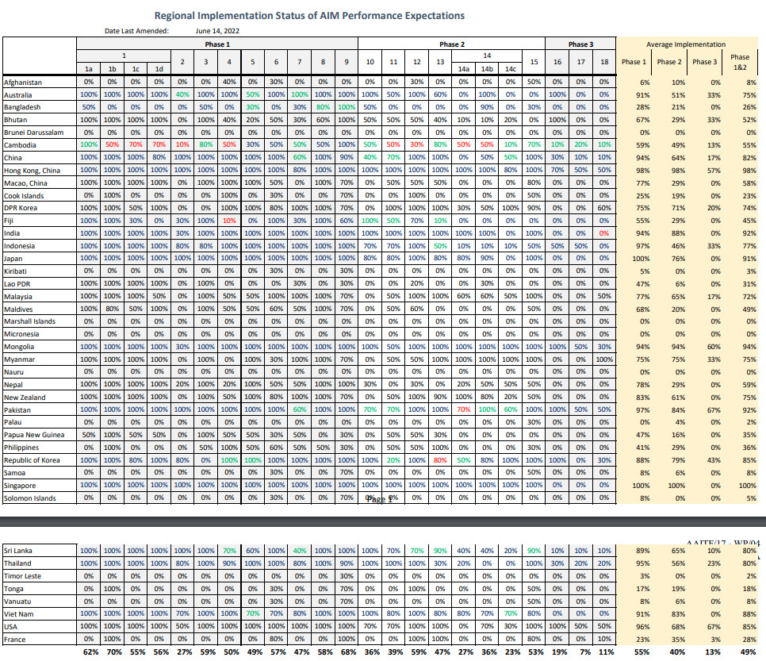Screen dimensions: 766x661
Task: Select column header '14c'
Action: 511,69
